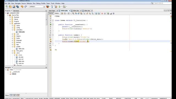Close the Index.php editor tab
Image resolution: width=176 pixels, height=99 pixels.
(x=70, y=11)
